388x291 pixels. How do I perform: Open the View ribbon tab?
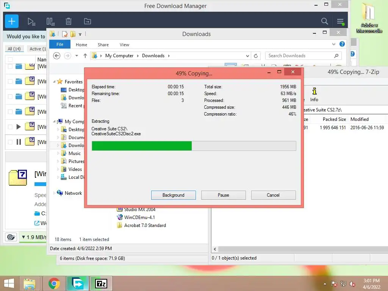click(x=124, y=45)
